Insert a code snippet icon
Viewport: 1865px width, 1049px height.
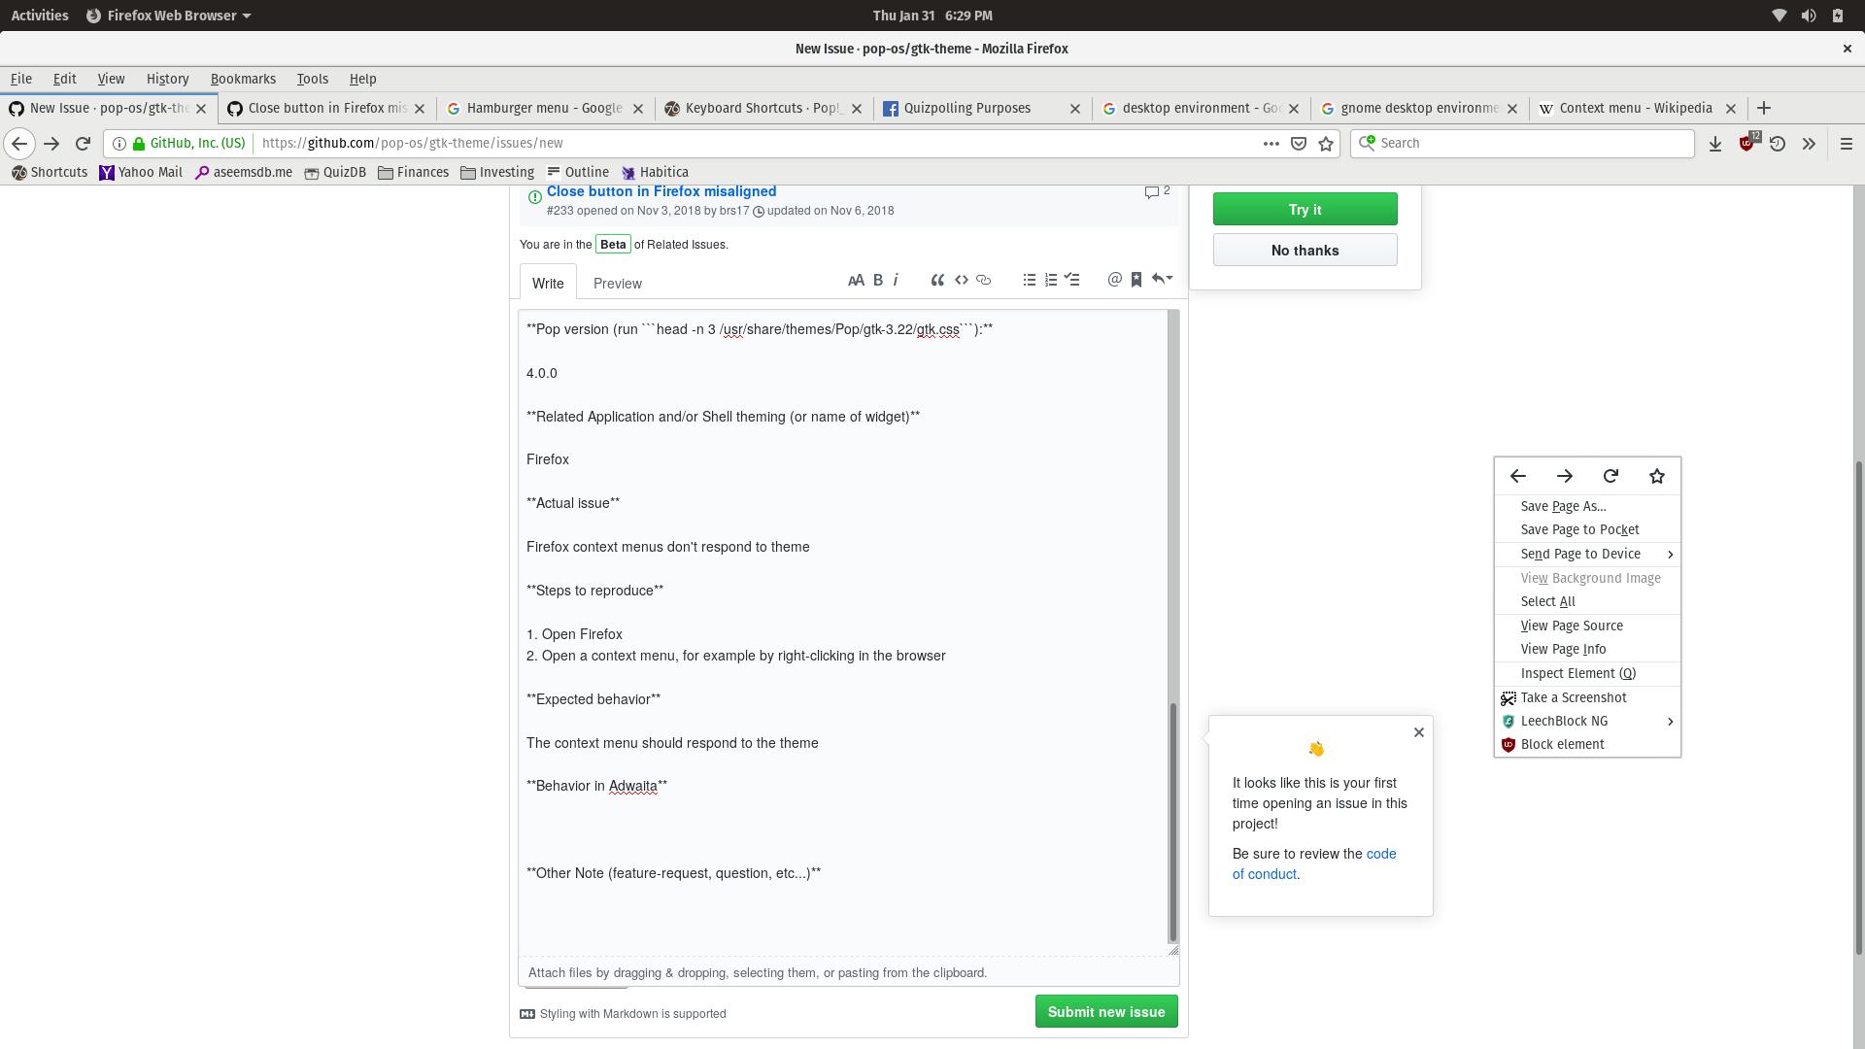point(963,280)
